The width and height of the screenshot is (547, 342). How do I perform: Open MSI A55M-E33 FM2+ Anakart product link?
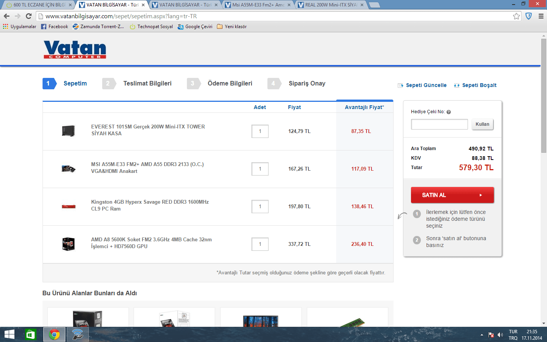click(x=147, y=168)
